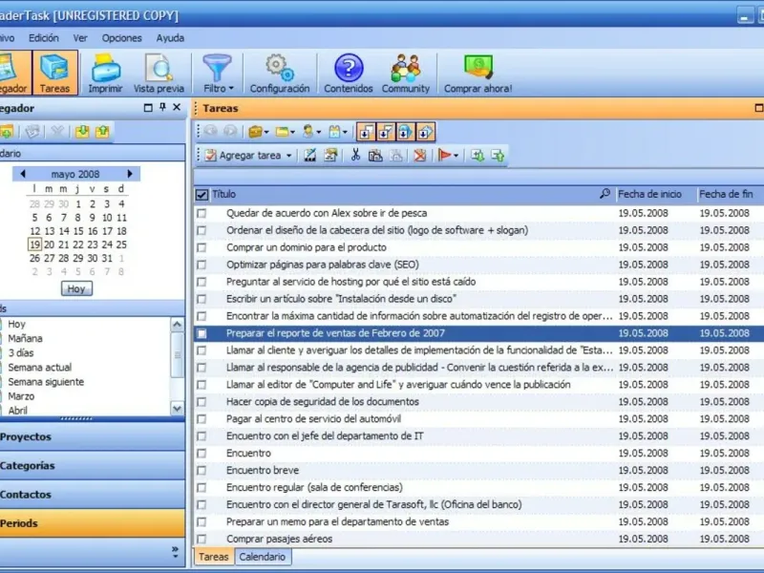
Task: Click Agregar tarea button
Action: (x=244, y=156)
